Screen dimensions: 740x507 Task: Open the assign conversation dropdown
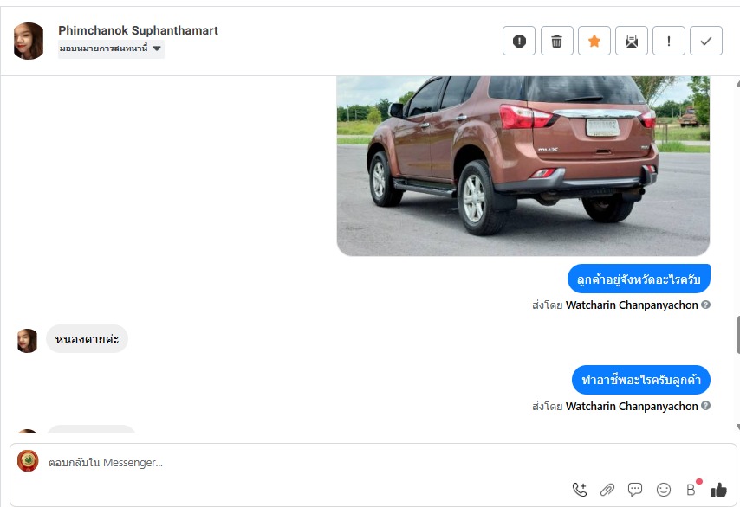(x=111, y=48)
